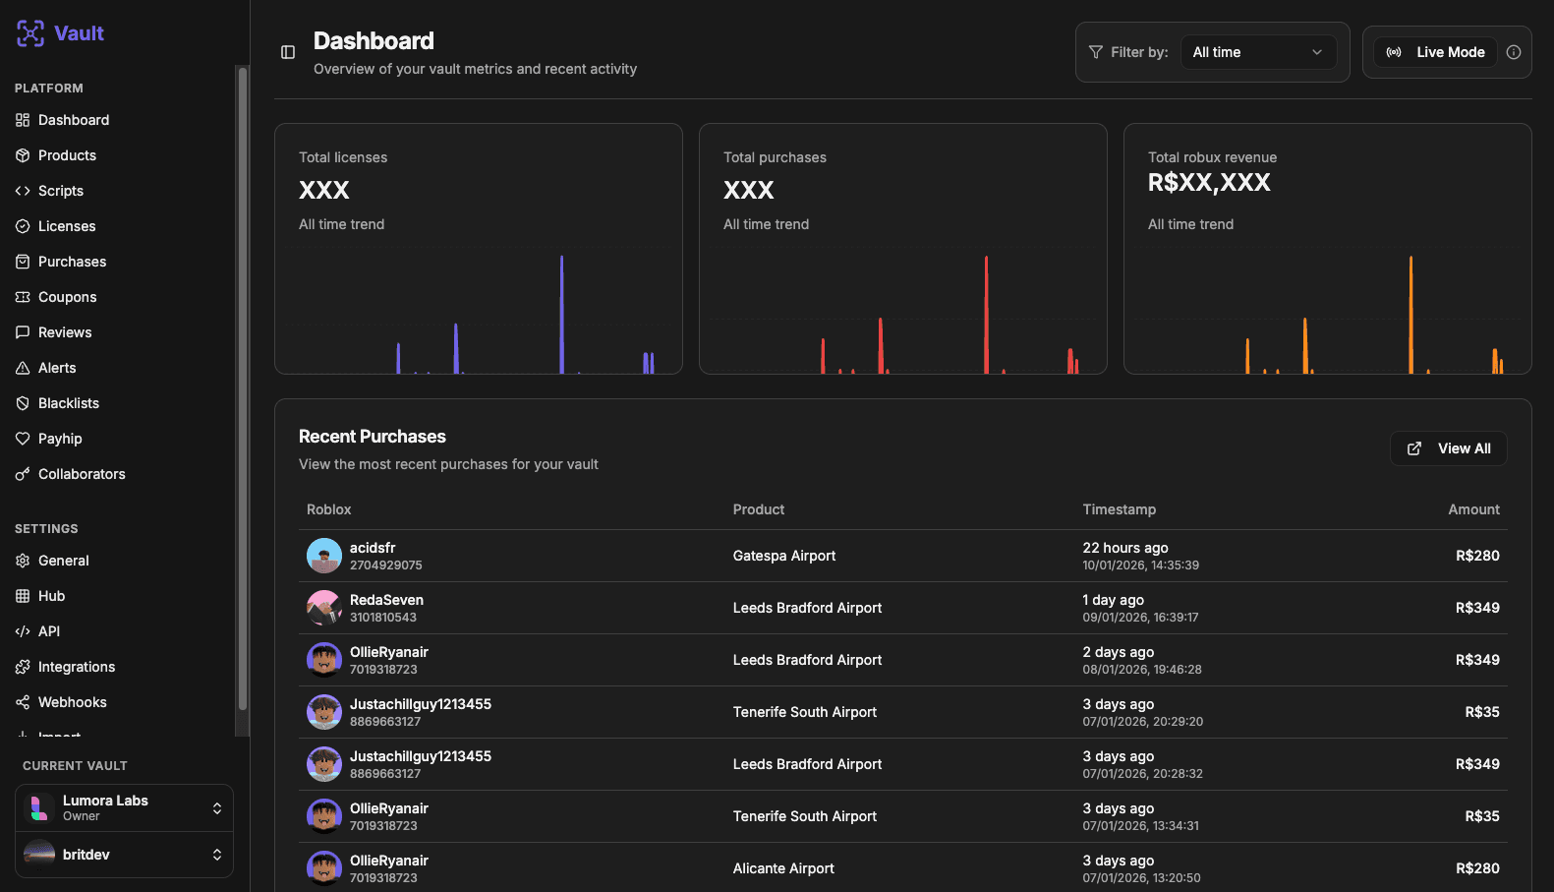Screen dimensions: 1554x892
Task: Click the Collaborators key icon
Action: pyautogui.click(x=23, y=474)
